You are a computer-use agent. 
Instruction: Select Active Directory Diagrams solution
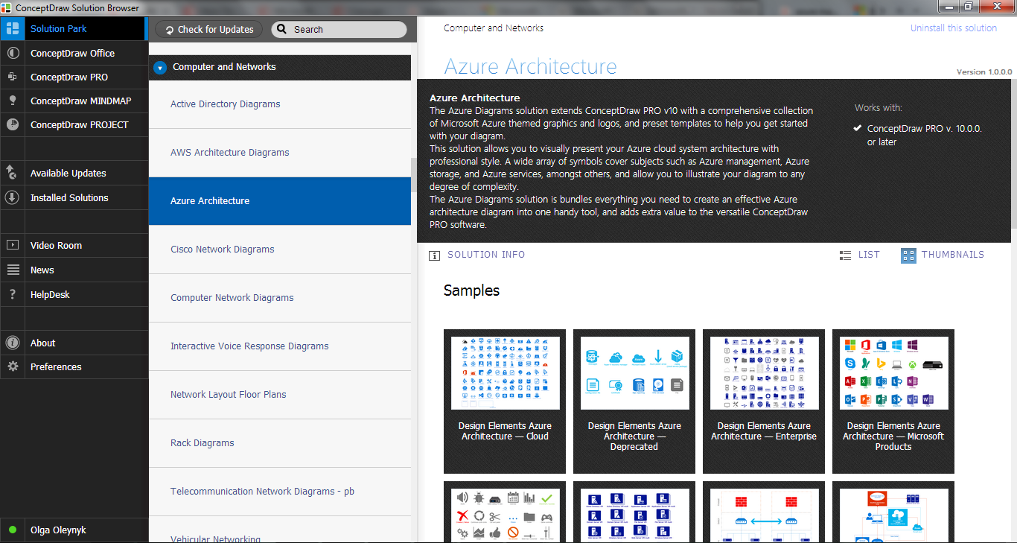click(x=280, y=104)
